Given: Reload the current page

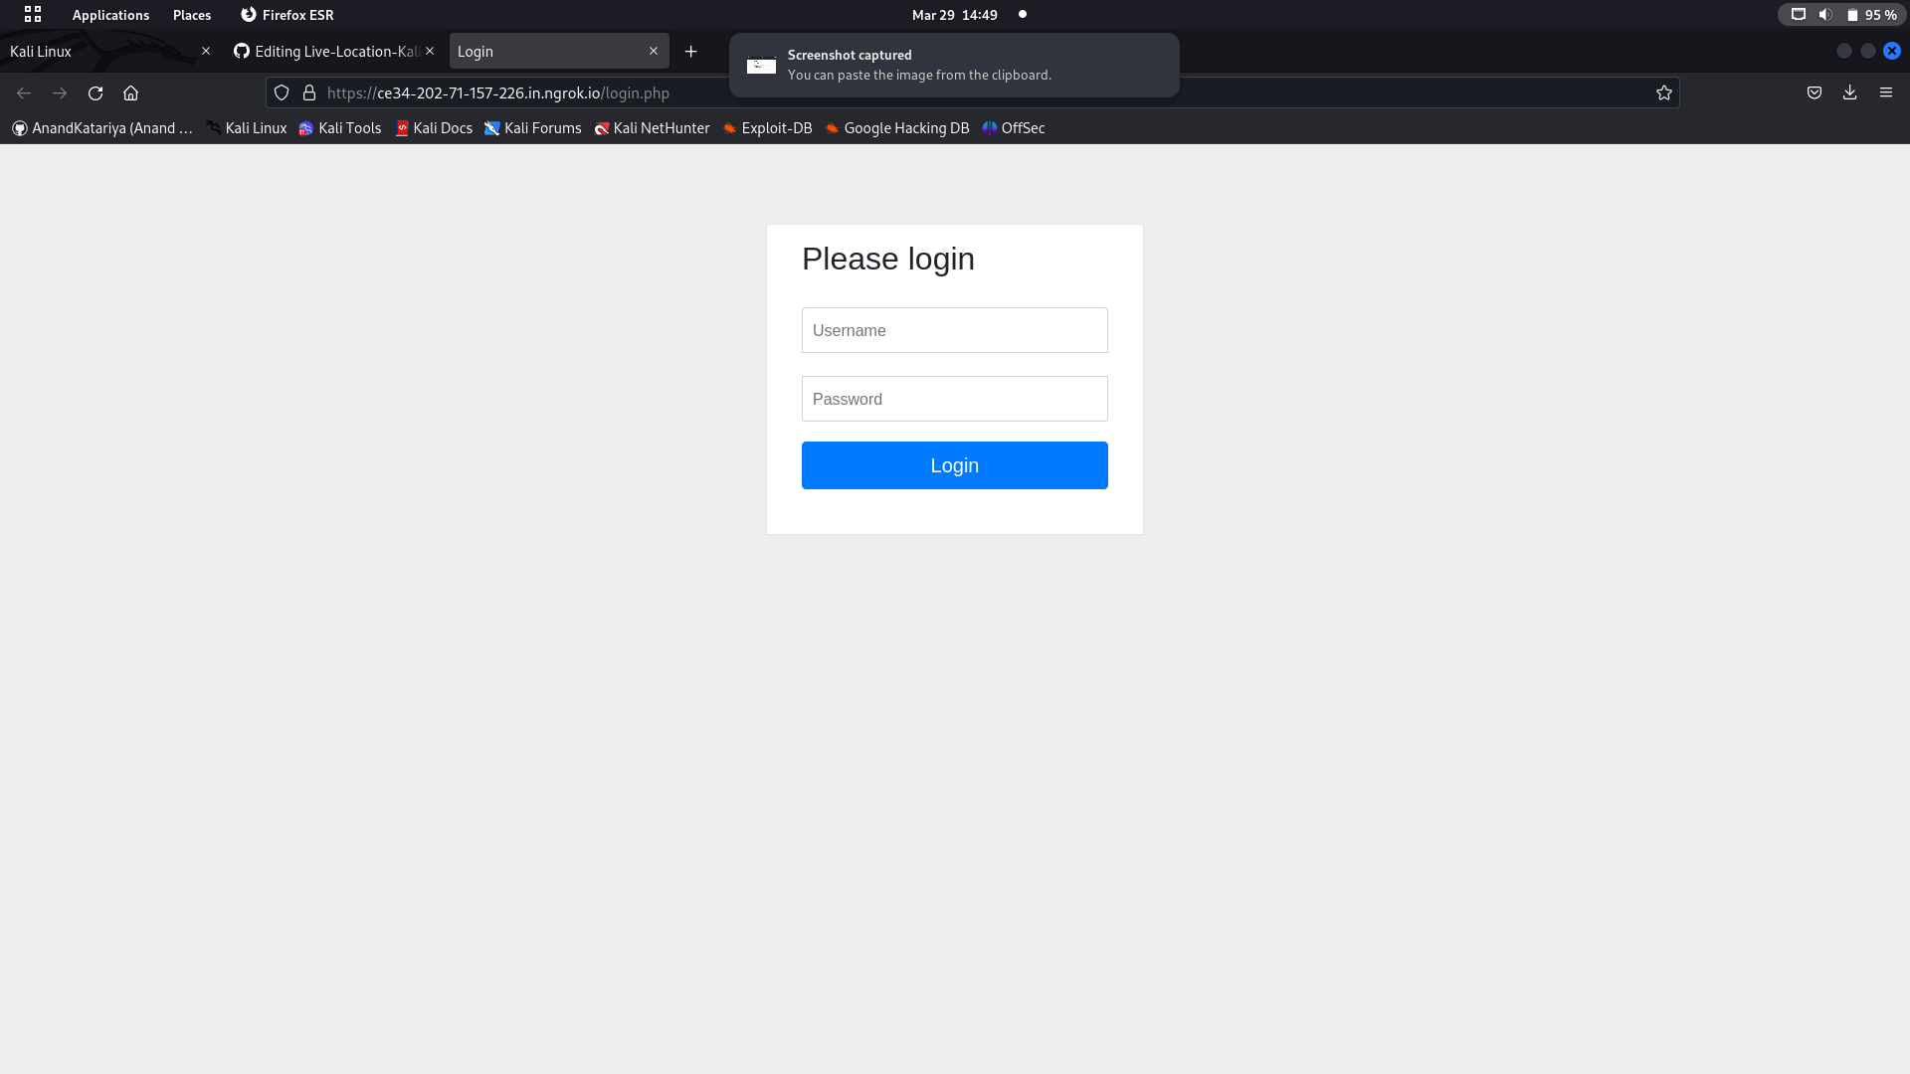Looking at the screenshot, I should 95,92.
